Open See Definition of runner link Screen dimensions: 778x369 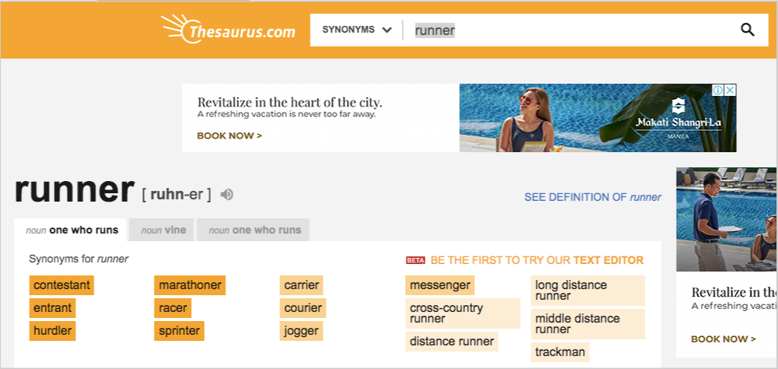(x=593, y=197)
